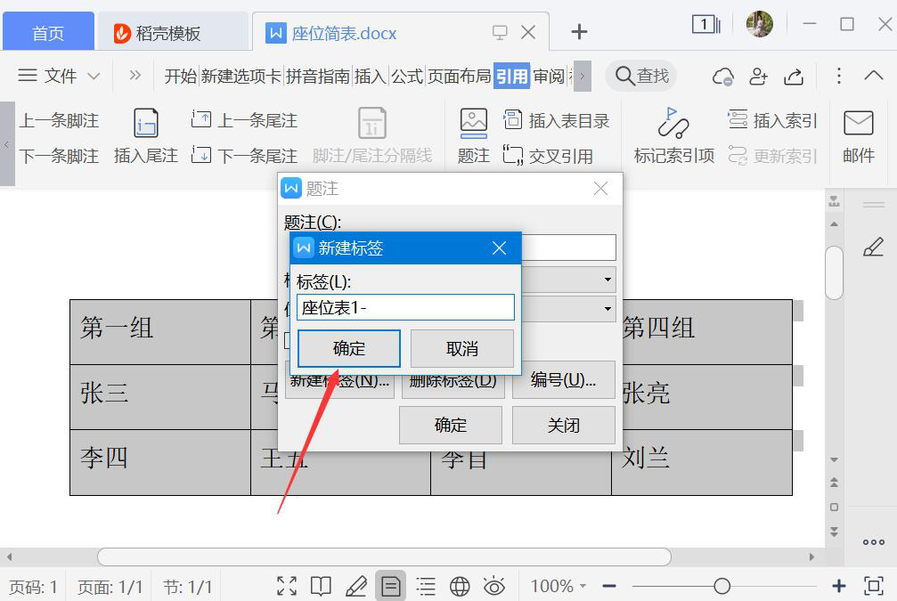Click the 标签(L) text field

pyautogui.click(x=405, y=308)
